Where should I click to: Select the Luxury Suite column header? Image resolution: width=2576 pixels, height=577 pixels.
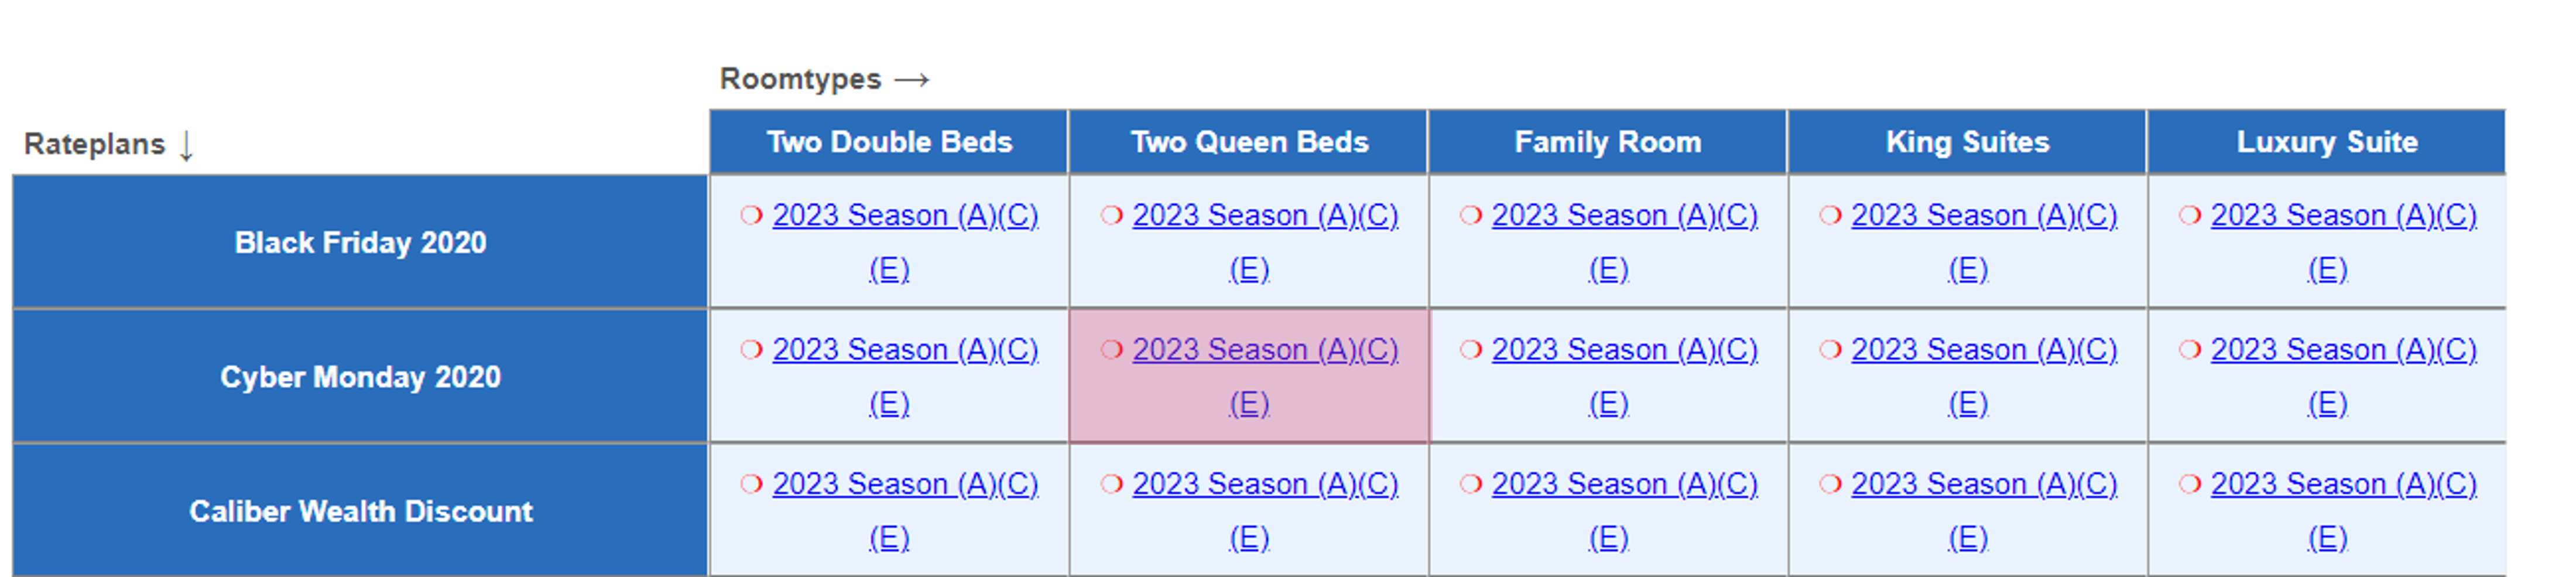point(2327,142)
